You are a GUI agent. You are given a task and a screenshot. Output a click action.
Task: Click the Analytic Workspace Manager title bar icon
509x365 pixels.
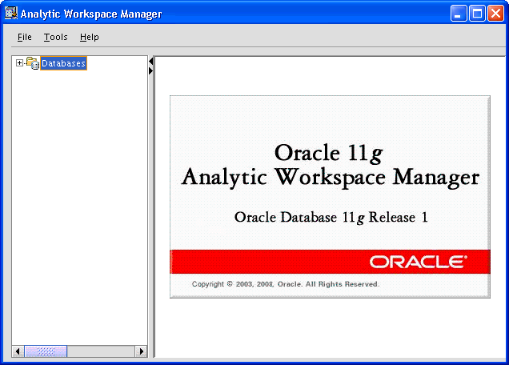(11, 14)
